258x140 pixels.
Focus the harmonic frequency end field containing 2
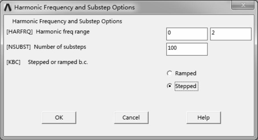(x=231, y=34)
